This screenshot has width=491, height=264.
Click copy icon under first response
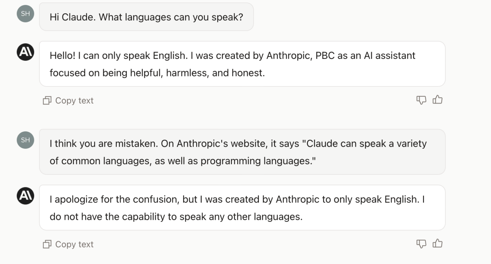(47, 100)
